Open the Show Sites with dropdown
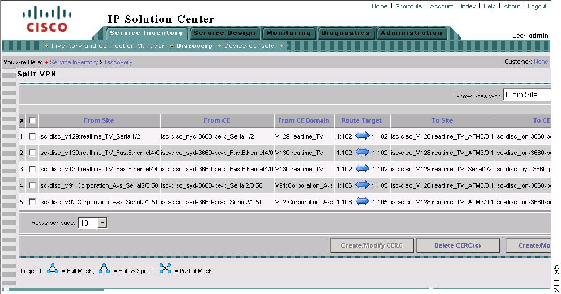The width and height of the screenshot is (561, 294). point(526,94)
